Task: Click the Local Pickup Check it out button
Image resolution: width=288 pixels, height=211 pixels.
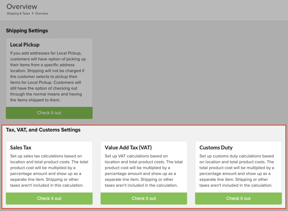Action: (x=49, y=113)
